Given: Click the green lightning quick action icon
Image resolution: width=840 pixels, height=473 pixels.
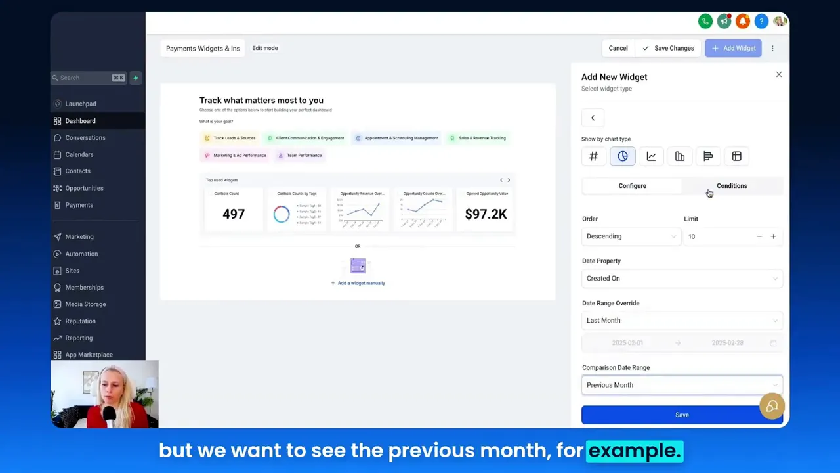Looking at the screenshot, I should tap(136, 78).
